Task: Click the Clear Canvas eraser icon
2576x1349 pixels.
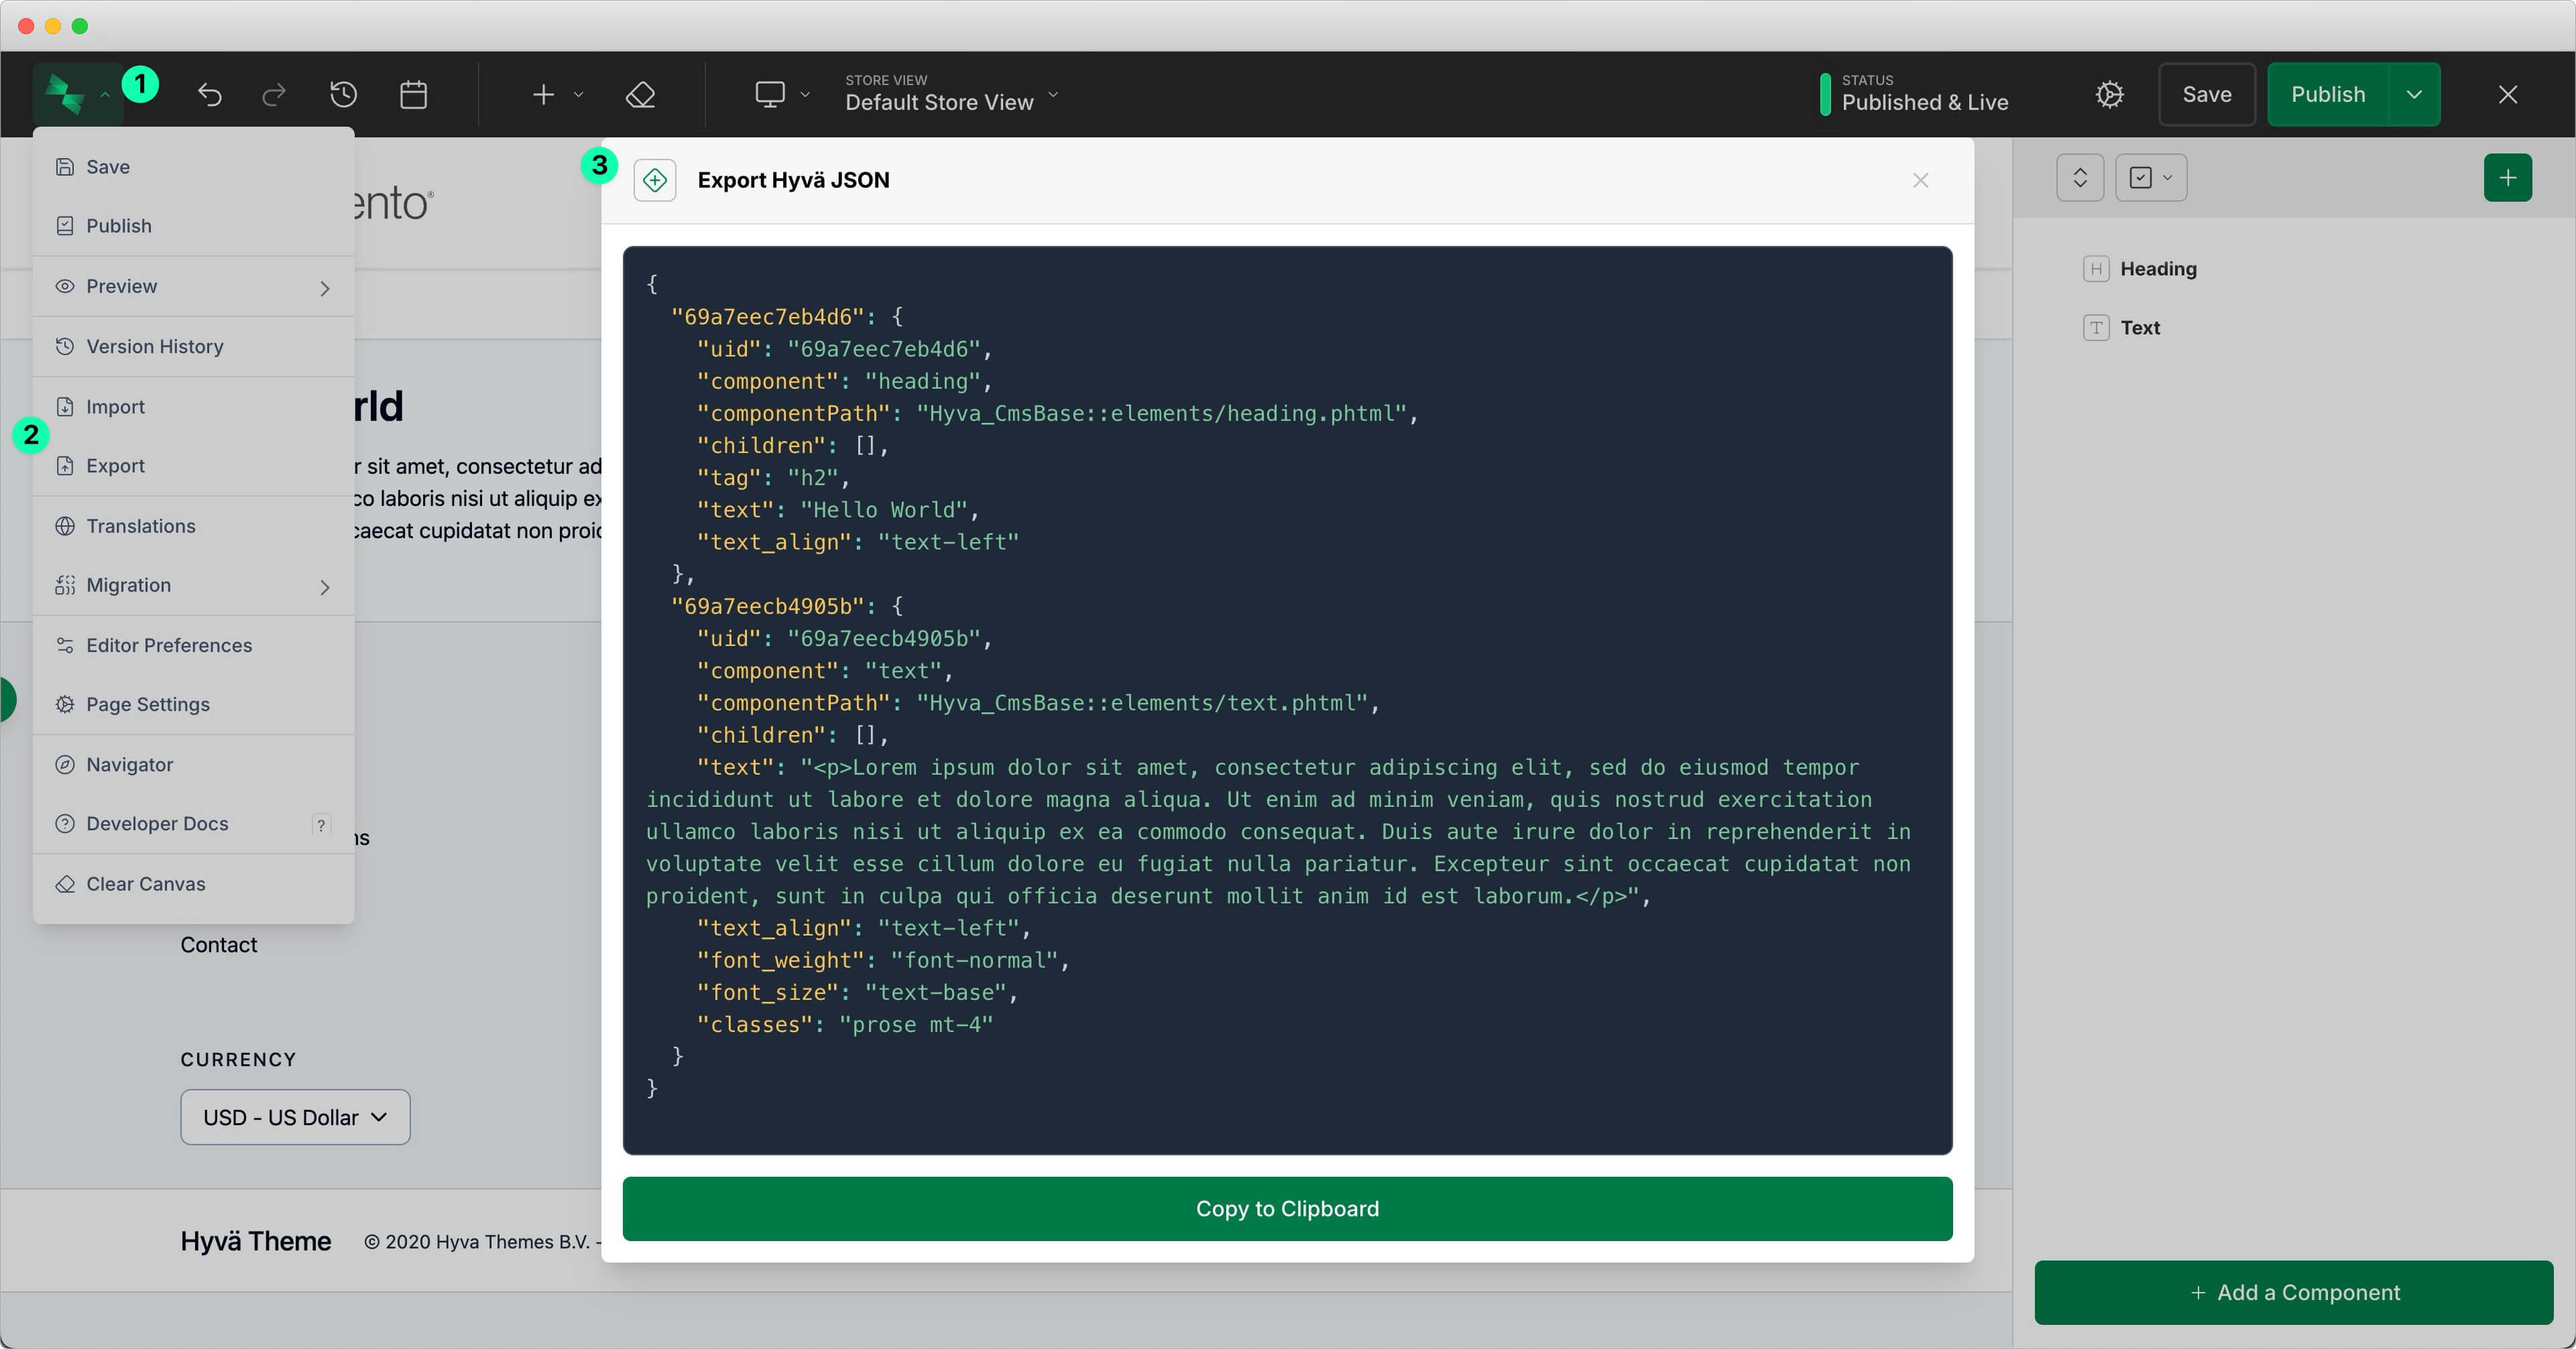Action: coord(65,885)
